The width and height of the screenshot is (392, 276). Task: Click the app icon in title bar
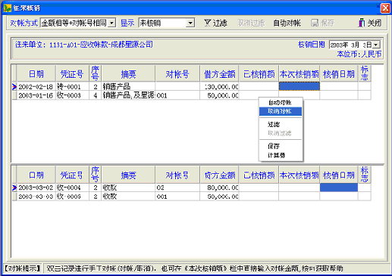[x=8, y=8]
